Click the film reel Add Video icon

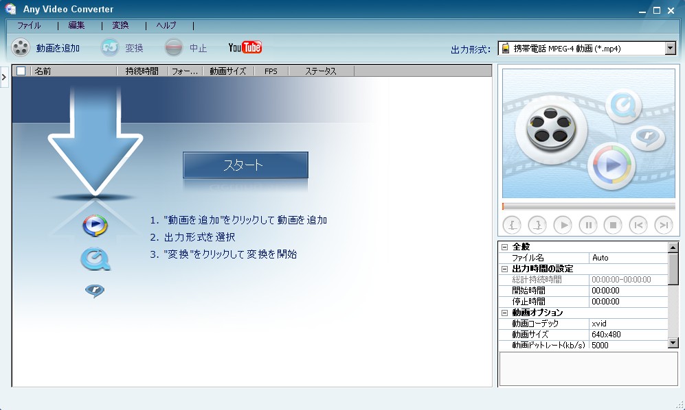[21, 47]
